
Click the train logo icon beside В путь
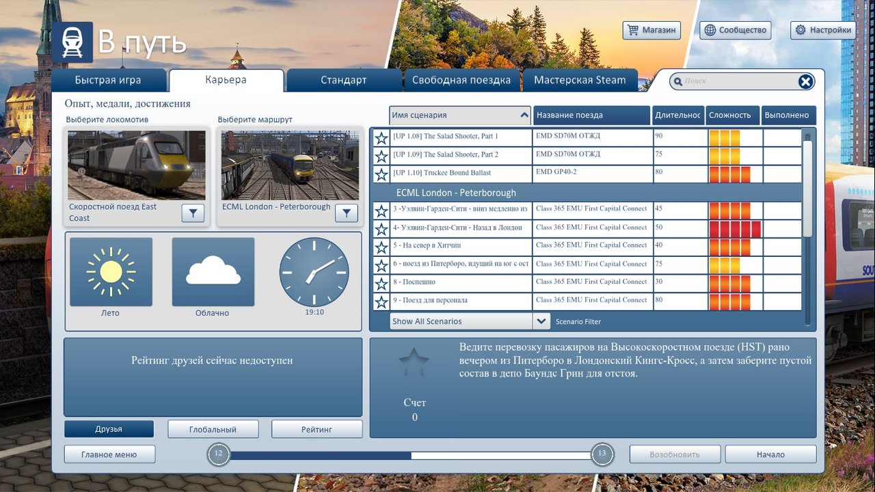[x=72, y=42]
